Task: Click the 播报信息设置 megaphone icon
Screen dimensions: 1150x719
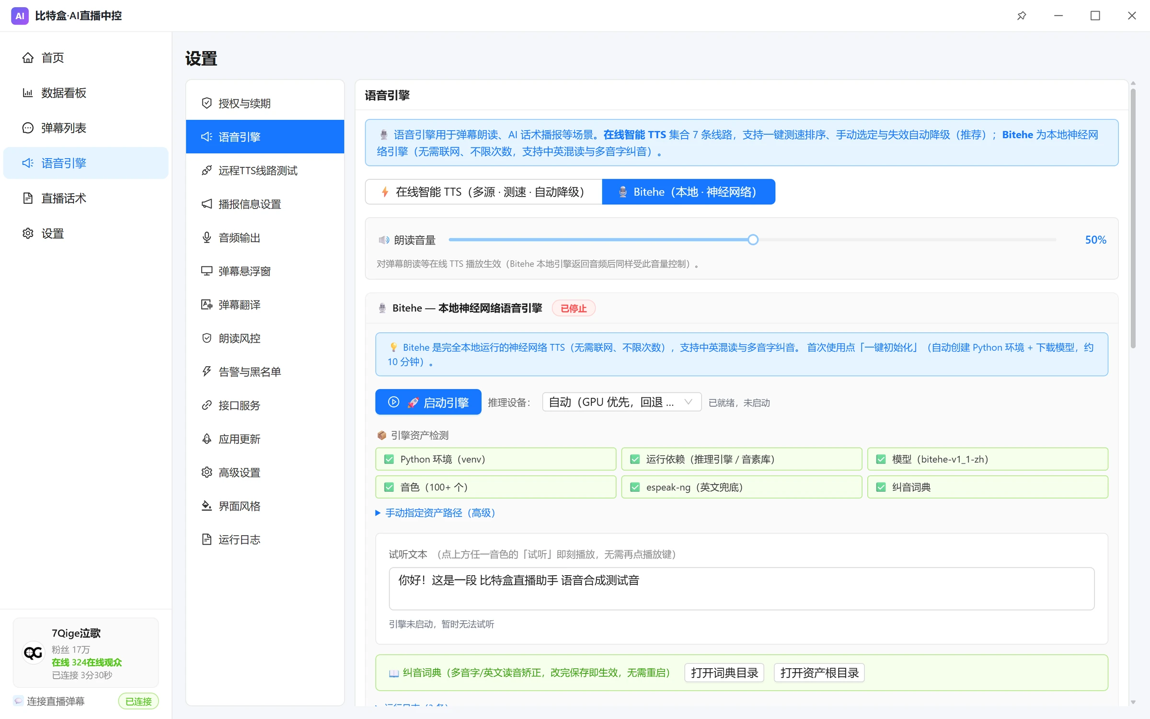Action: 207,204
